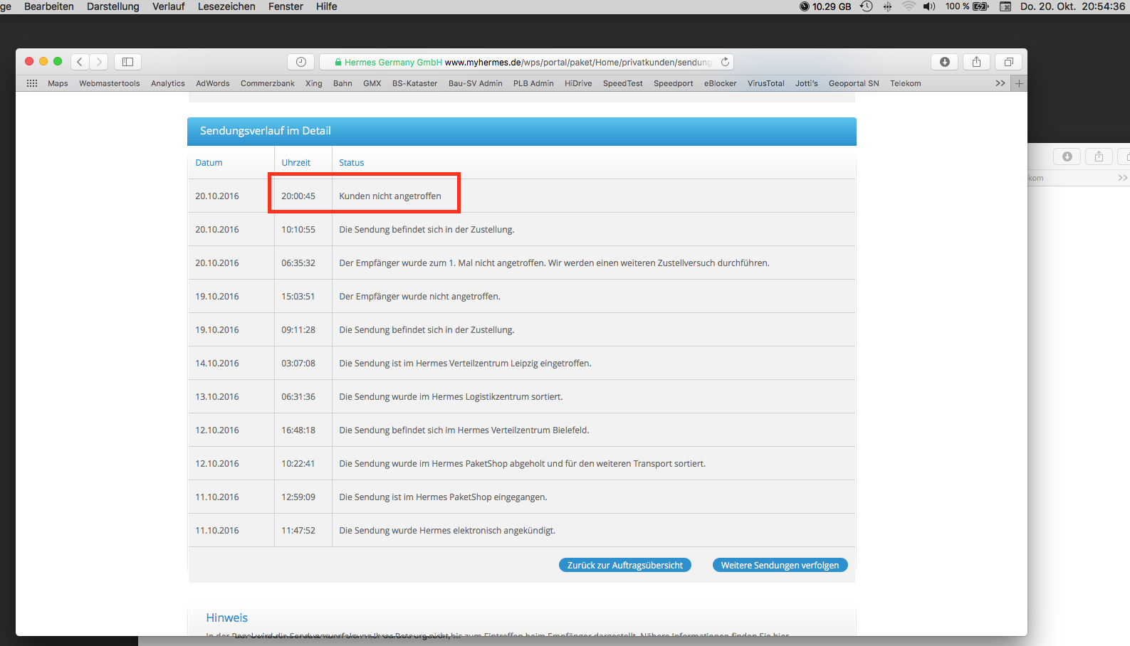1130x646 pixels.
Task: Click the Sendungsverlauf im Detail heading
Action: tap(266, 131)
